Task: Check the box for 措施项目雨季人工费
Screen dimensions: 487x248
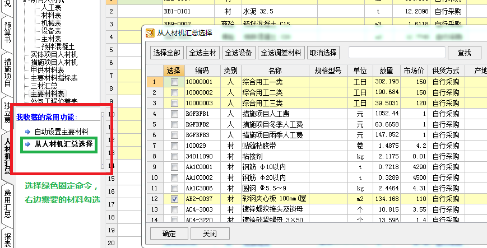Action: point(174,135)
